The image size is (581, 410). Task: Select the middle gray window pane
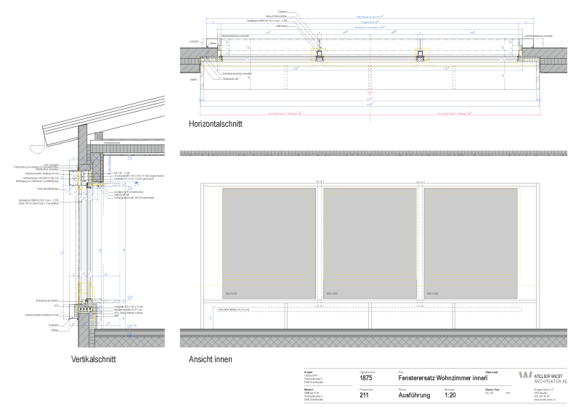369,242
